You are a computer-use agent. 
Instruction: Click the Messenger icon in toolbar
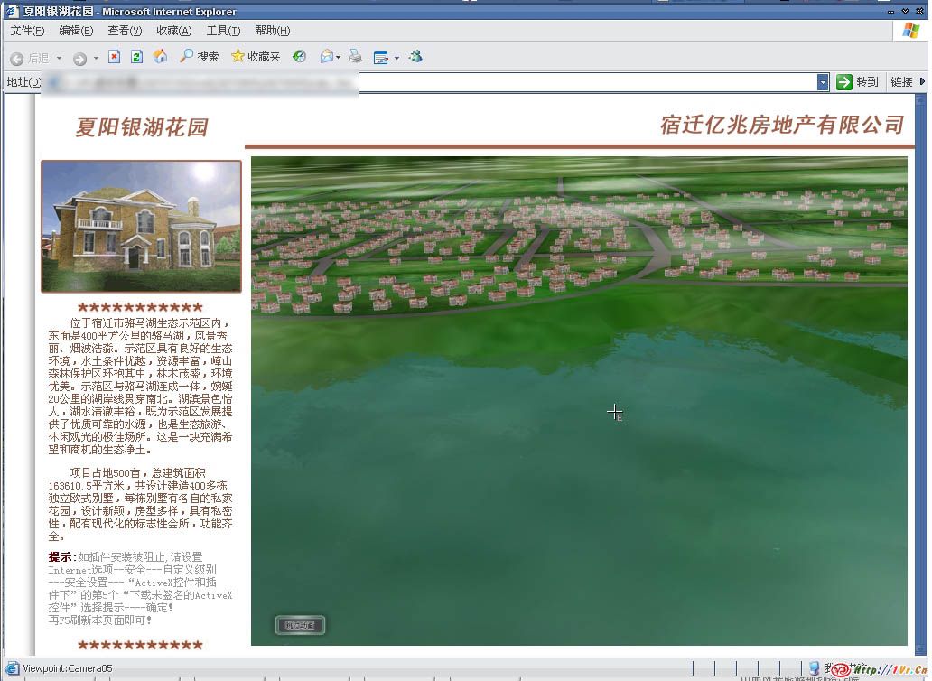[415, 57]
